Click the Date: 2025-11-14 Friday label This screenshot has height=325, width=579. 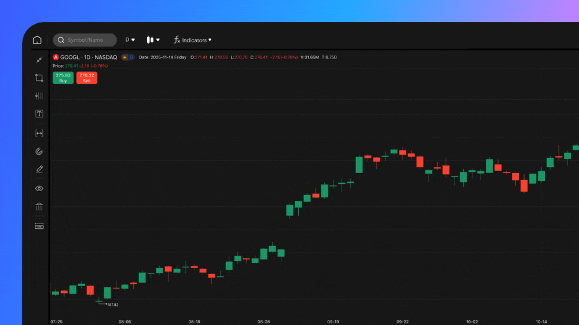click(163, 57)
